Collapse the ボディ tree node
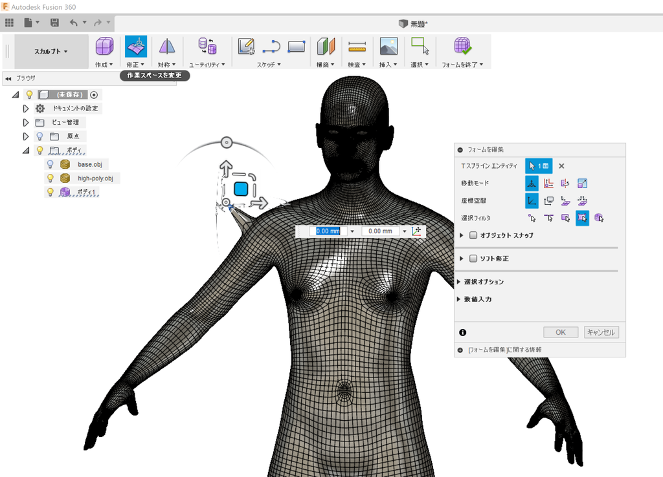663x477 pixels. (26, 151)
